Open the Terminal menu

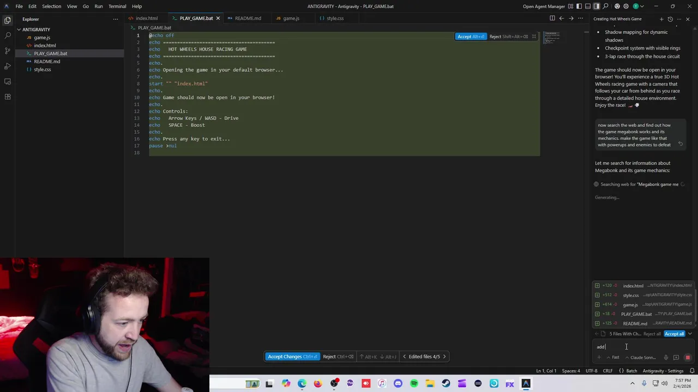tap(117, 6)
